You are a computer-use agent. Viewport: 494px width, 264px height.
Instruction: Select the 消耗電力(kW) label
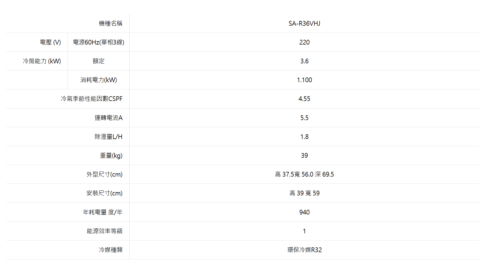(x=99, y=80)
